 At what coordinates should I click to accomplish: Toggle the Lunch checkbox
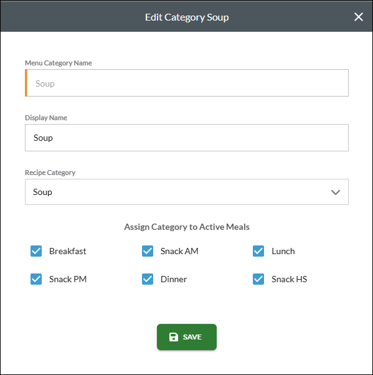click(258, 251)
